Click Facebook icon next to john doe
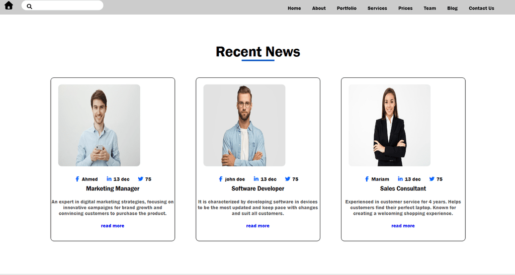 click(221, 179)
